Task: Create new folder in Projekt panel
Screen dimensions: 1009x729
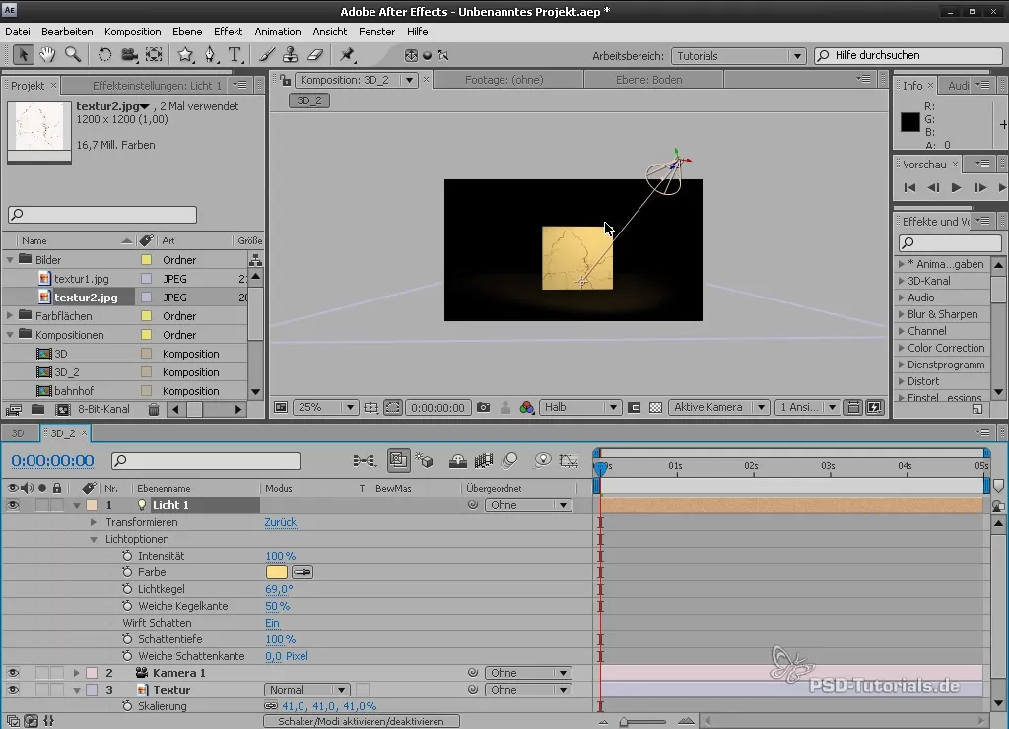Action: click(38, 409)
